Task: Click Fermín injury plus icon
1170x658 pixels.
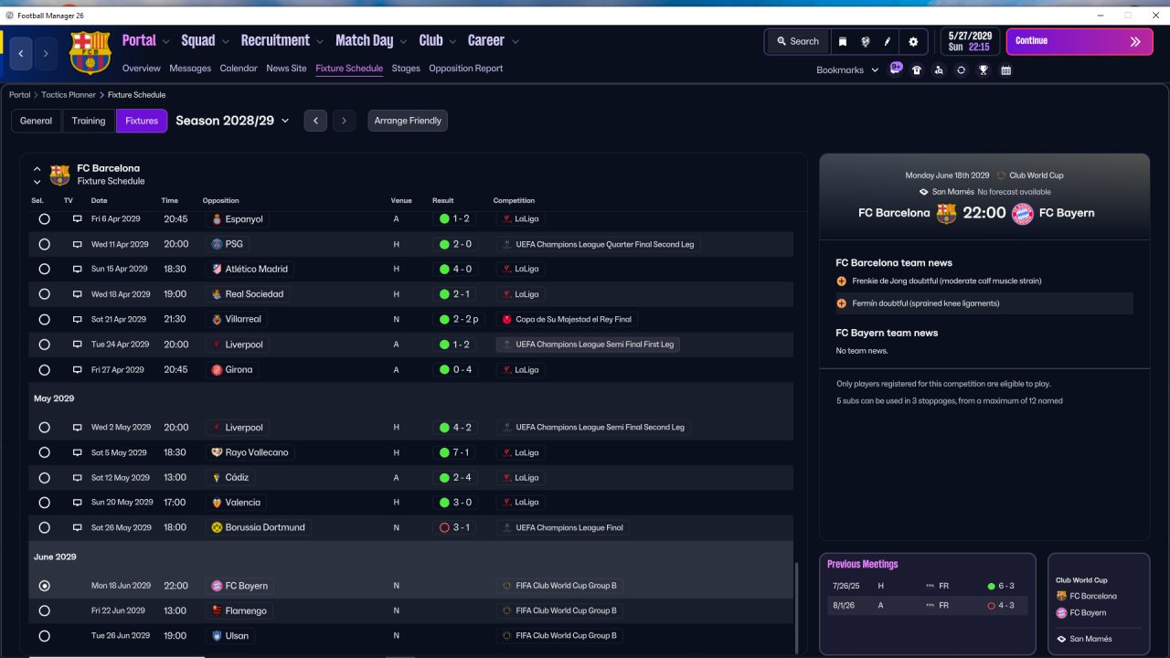Action: coord(841,303)
